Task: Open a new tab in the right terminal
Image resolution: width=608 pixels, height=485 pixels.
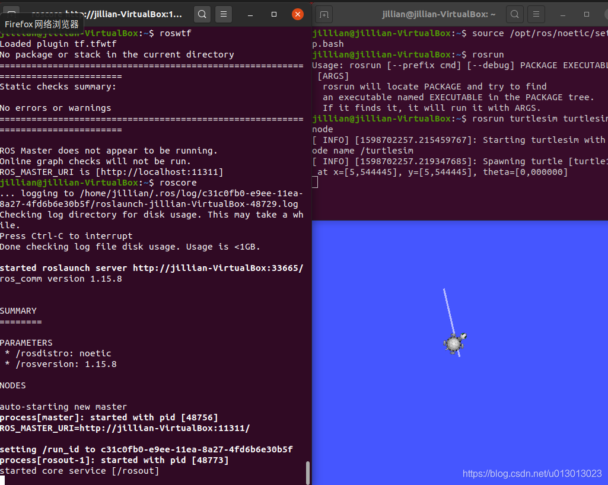Action: click(x=324, y=14)
